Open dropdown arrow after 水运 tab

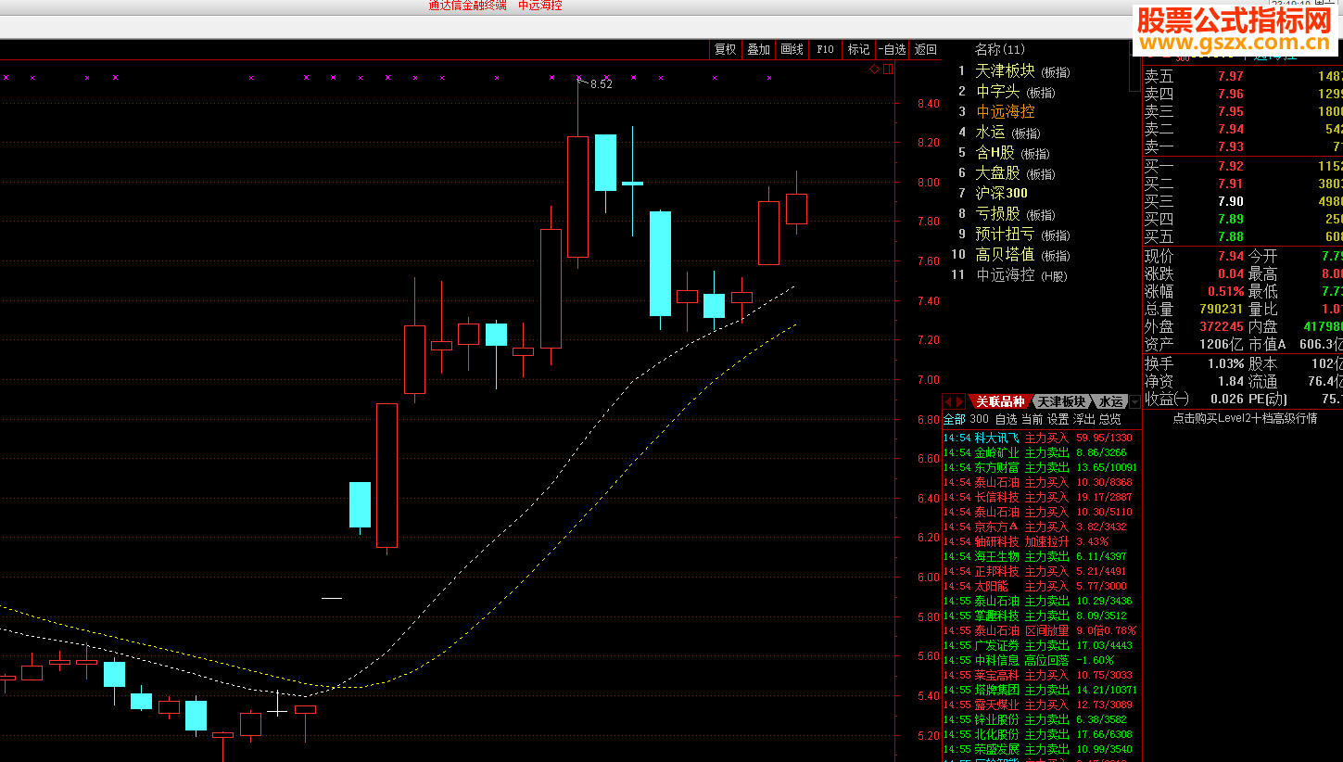(x=1134, y=401)
